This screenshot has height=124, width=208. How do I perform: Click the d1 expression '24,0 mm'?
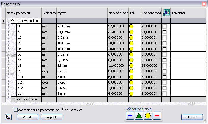tap(82, 32)
